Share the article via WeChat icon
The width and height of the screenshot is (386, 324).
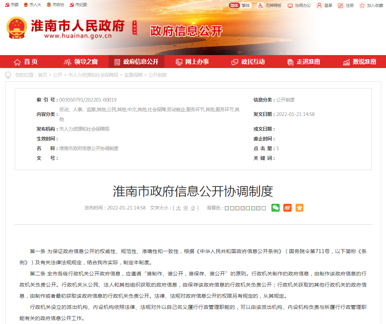tap(275, 208)
